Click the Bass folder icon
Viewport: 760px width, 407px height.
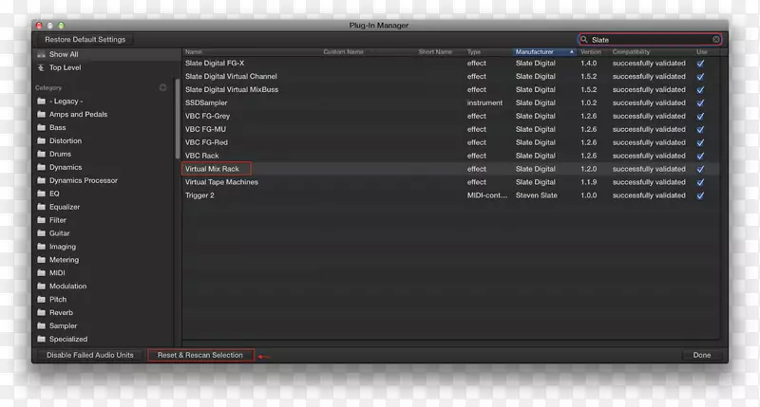42,128
